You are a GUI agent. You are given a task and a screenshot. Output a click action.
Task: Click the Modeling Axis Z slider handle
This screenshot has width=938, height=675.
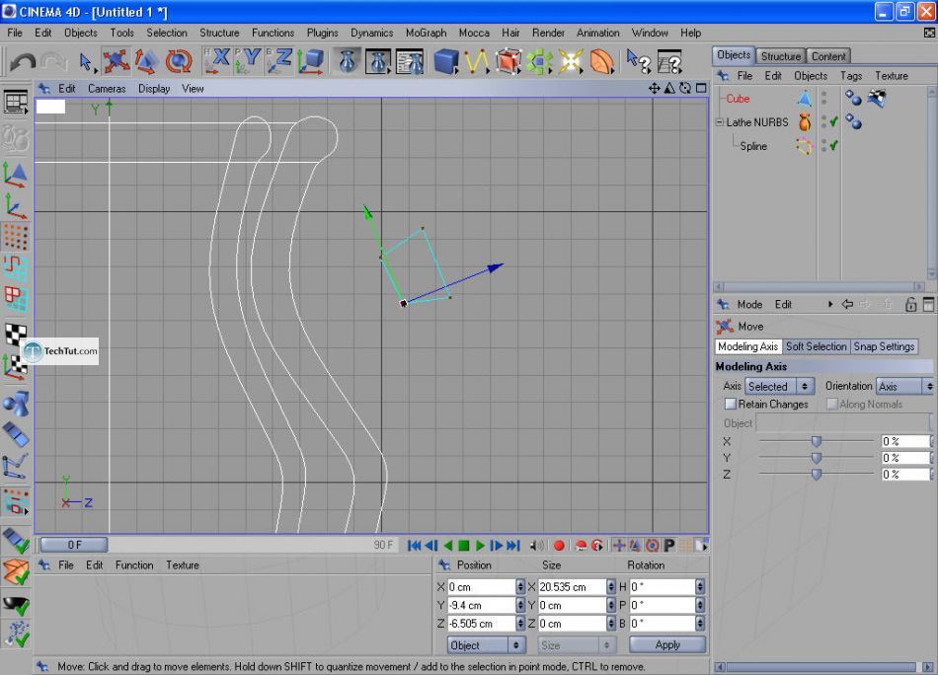(816, 474)
